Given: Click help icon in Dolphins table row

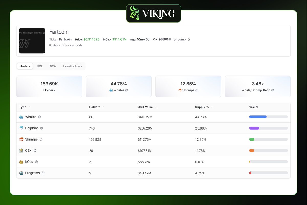Looking at the screenshot, I should [42, 128].
